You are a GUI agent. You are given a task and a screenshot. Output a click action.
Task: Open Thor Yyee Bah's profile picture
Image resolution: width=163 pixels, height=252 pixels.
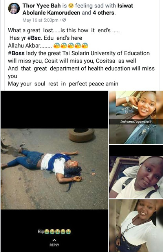14,9
